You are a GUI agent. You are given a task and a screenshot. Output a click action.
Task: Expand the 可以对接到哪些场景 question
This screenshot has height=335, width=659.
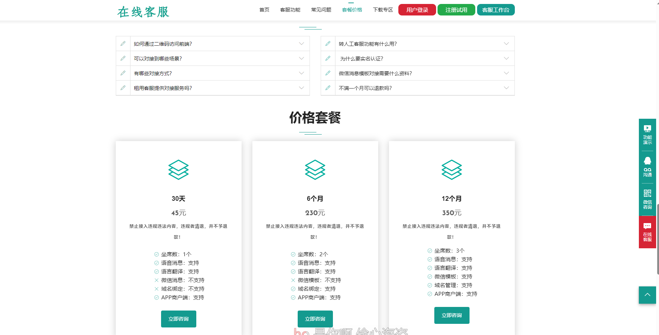pos(301,58)
